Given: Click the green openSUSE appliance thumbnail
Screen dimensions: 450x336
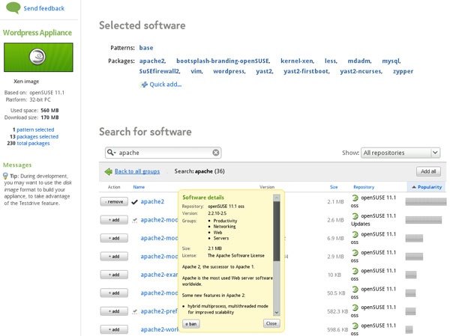Looking at the screenshot, I should tap(38, 58).
